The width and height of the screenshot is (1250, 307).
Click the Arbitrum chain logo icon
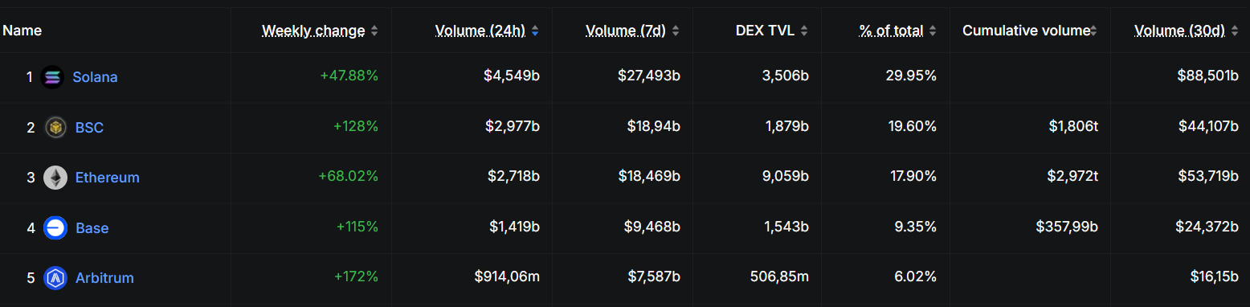(55, 278)
